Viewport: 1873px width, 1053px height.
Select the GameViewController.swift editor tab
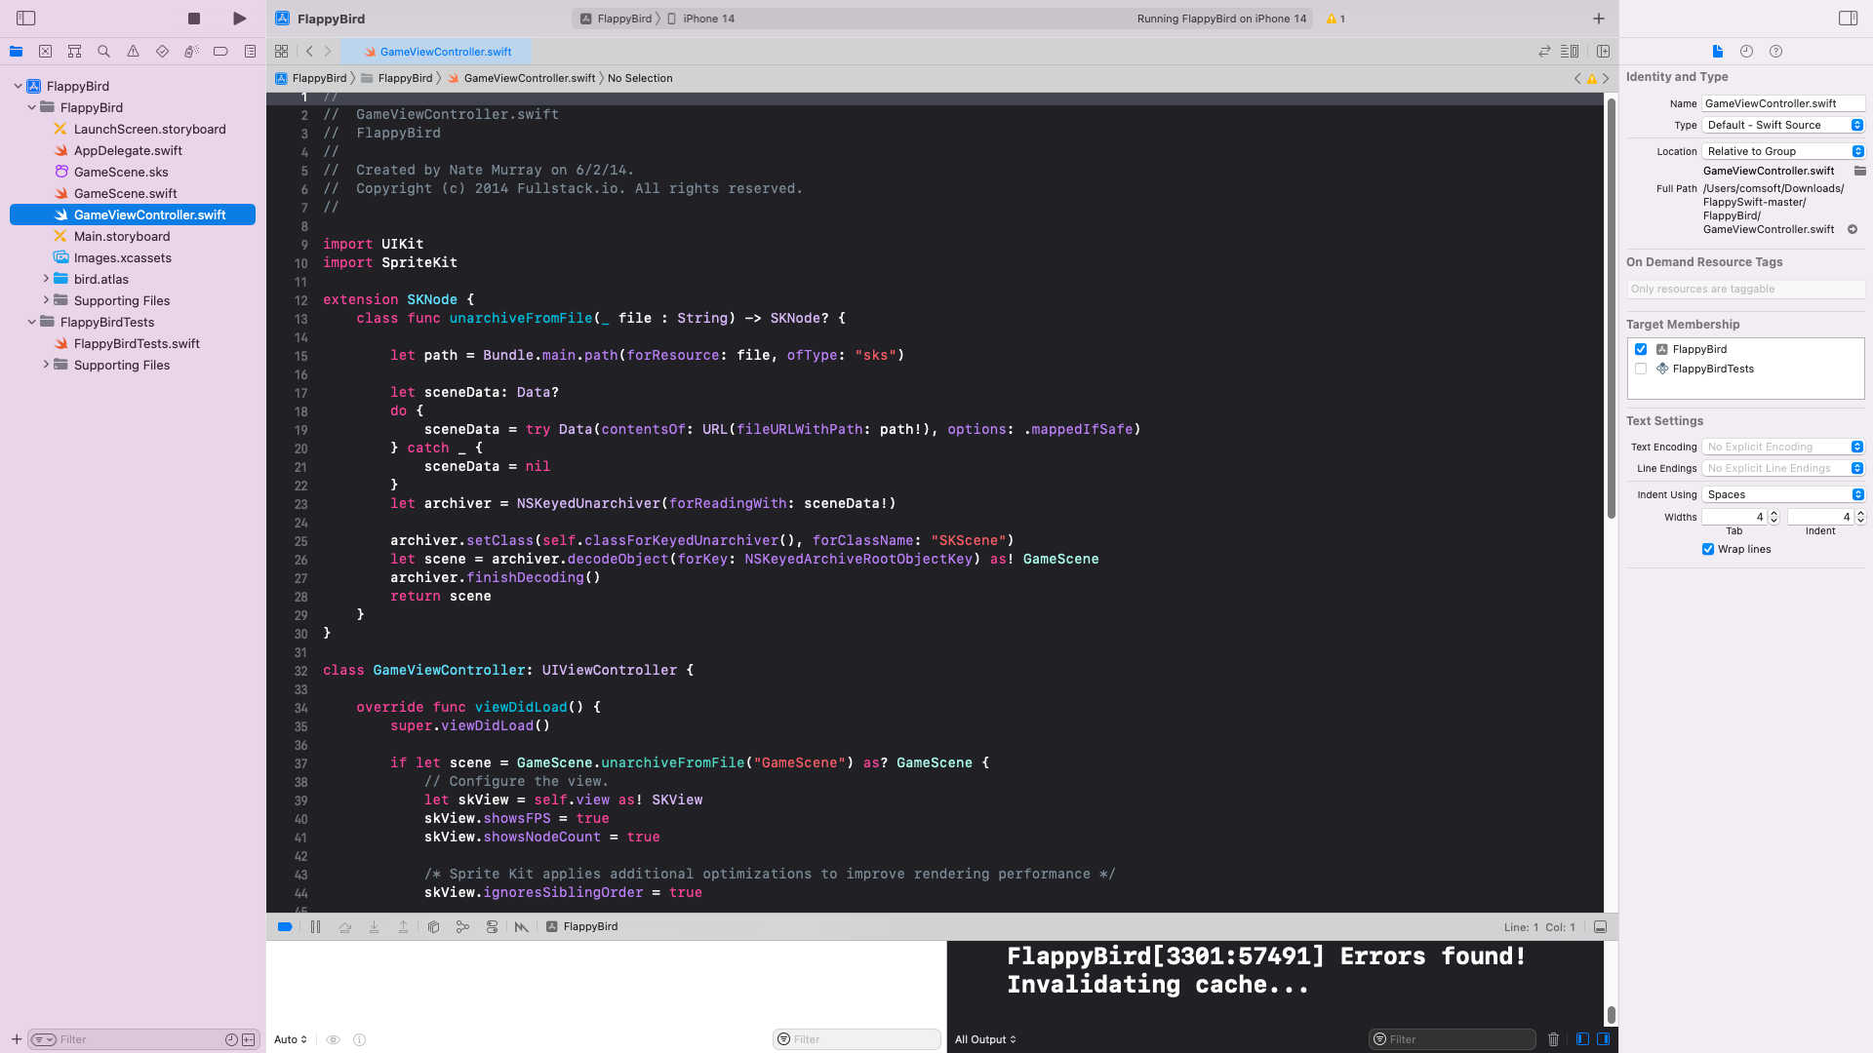[438, 52]
